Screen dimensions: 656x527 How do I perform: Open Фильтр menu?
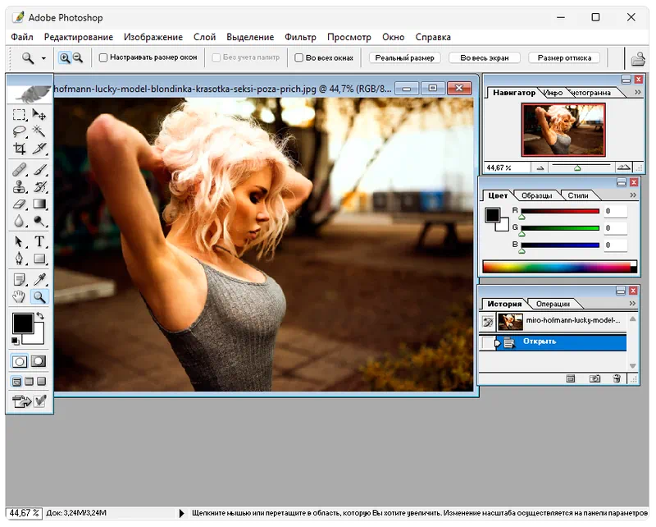(300, 37)
